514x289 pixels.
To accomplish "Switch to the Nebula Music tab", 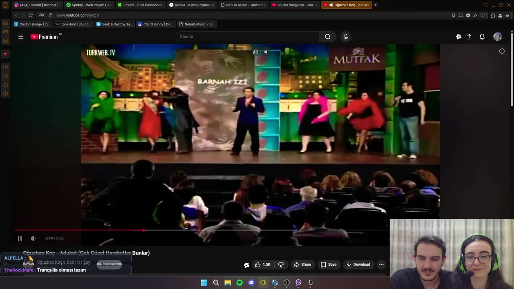I will 243,5.
